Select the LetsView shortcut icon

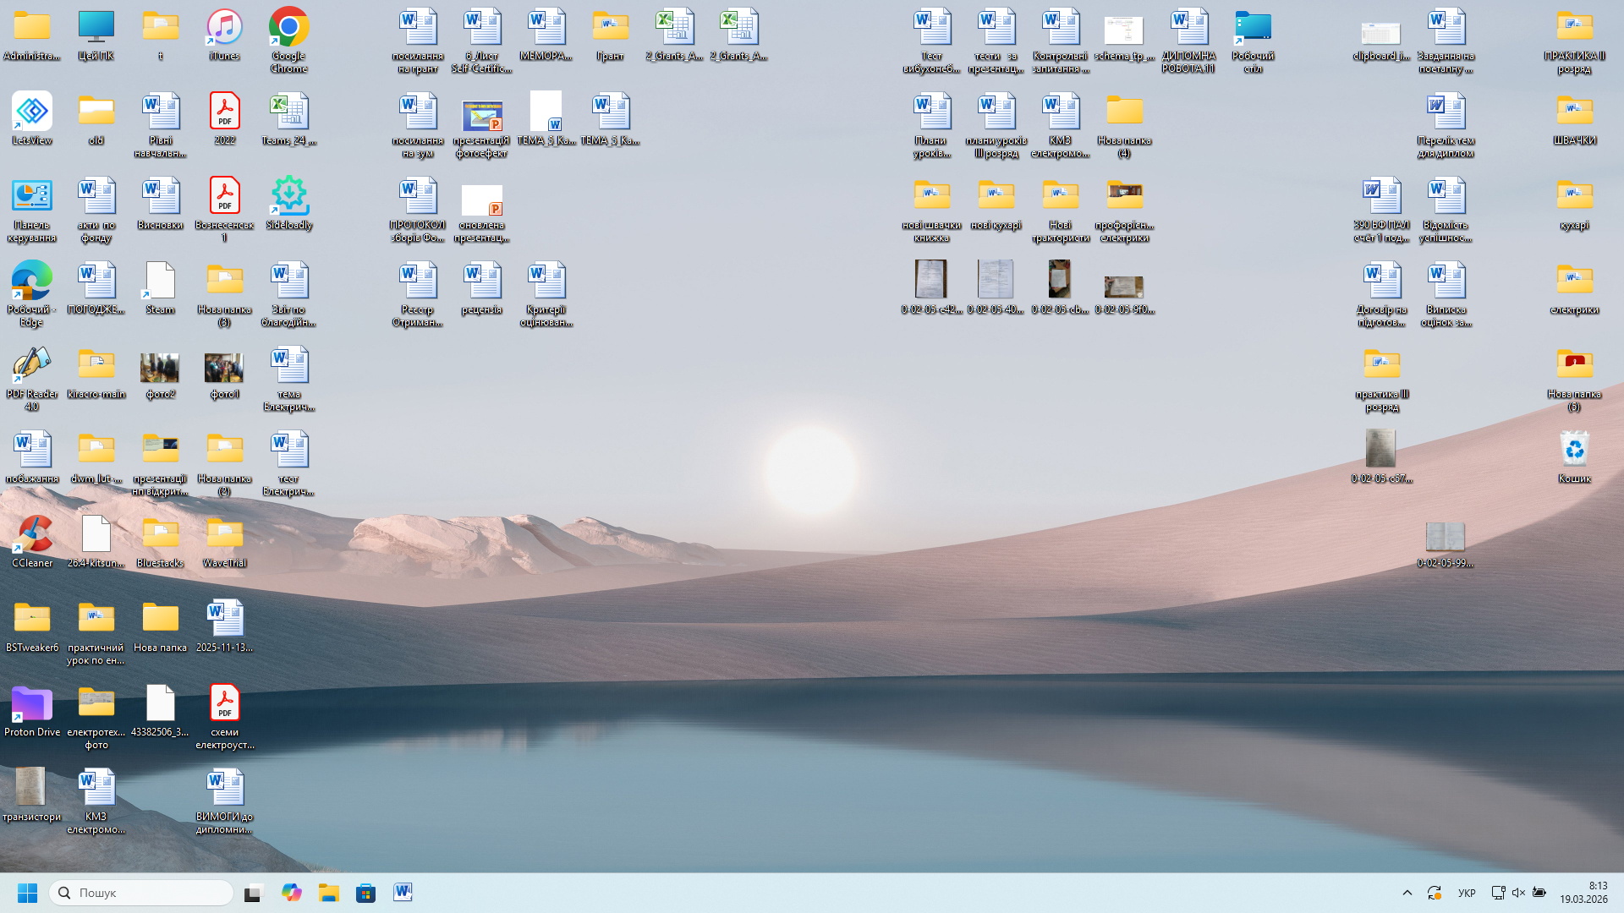[x=32, y=112]
